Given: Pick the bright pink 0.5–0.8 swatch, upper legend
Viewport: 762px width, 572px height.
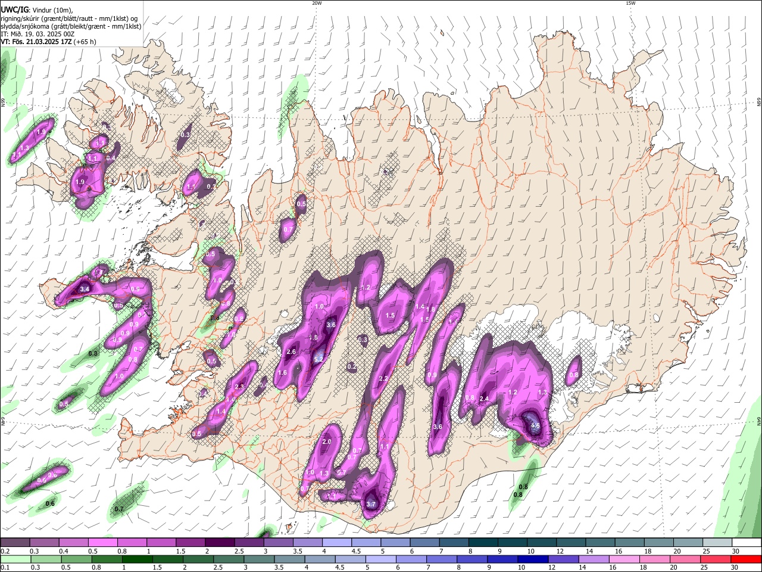Looking at the screenshot, I should click(x=102, y=543).
